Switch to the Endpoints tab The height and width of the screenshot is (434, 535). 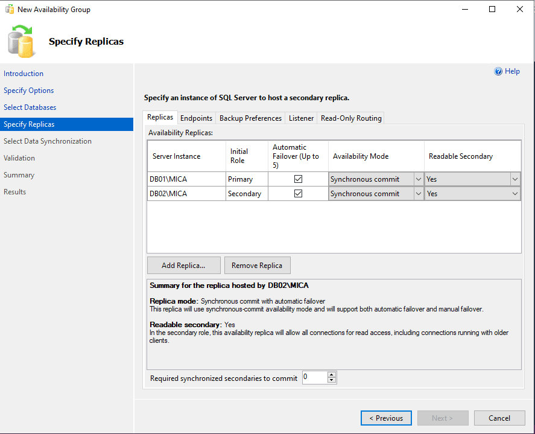tap(196, 118)
